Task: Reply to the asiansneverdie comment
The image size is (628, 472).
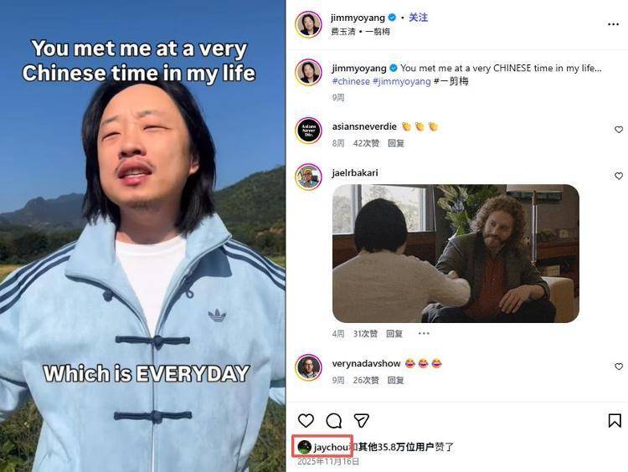Action: pos(396,143)
